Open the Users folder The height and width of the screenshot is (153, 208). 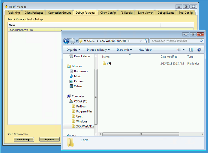coord(79,116)
